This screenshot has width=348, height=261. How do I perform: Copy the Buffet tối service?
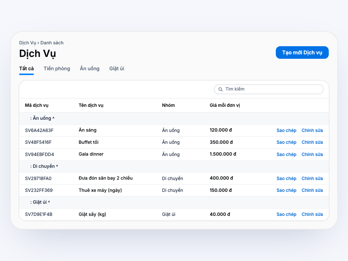(x=286, y=142)
